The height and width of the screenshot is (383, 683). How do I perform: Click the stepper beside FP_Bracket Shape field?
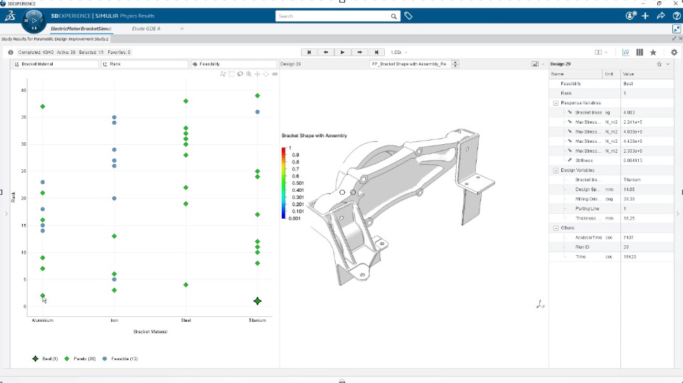coord(455,64)
